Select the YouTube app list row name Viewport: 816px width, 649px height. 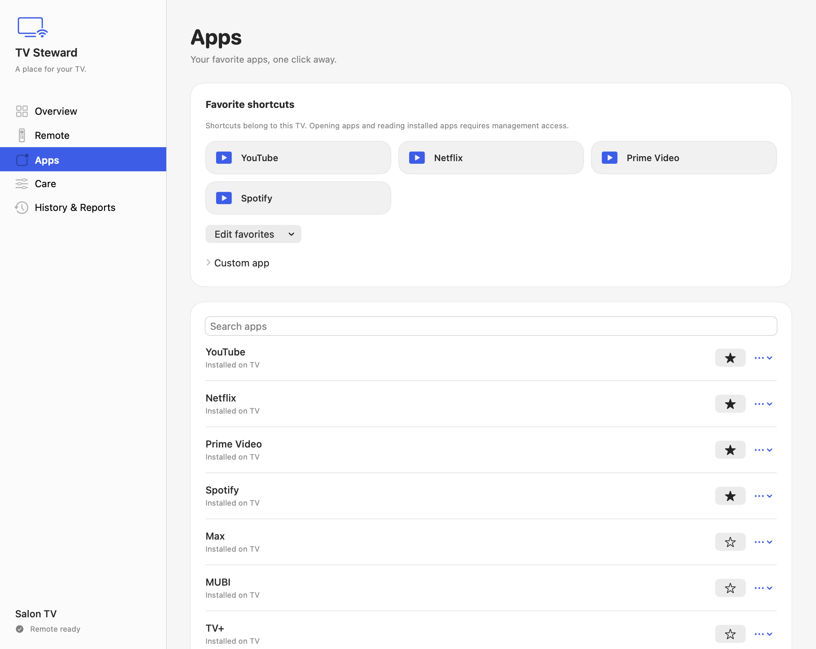[x=225, y=352]
